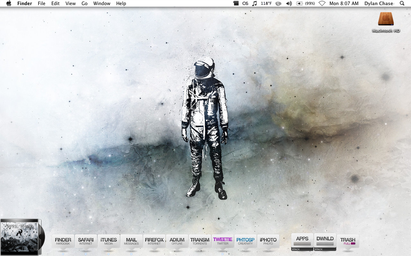This screenshot has width=411, height=256.
Task: Open the Edit menu
Action: [55, 3]
